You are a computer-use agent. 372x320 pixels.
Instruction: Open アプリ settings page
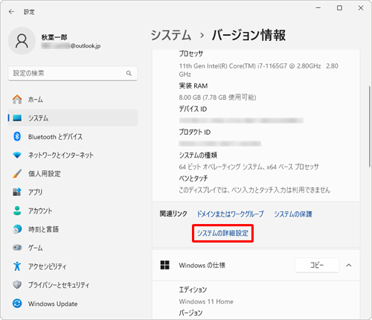point(72,192)
